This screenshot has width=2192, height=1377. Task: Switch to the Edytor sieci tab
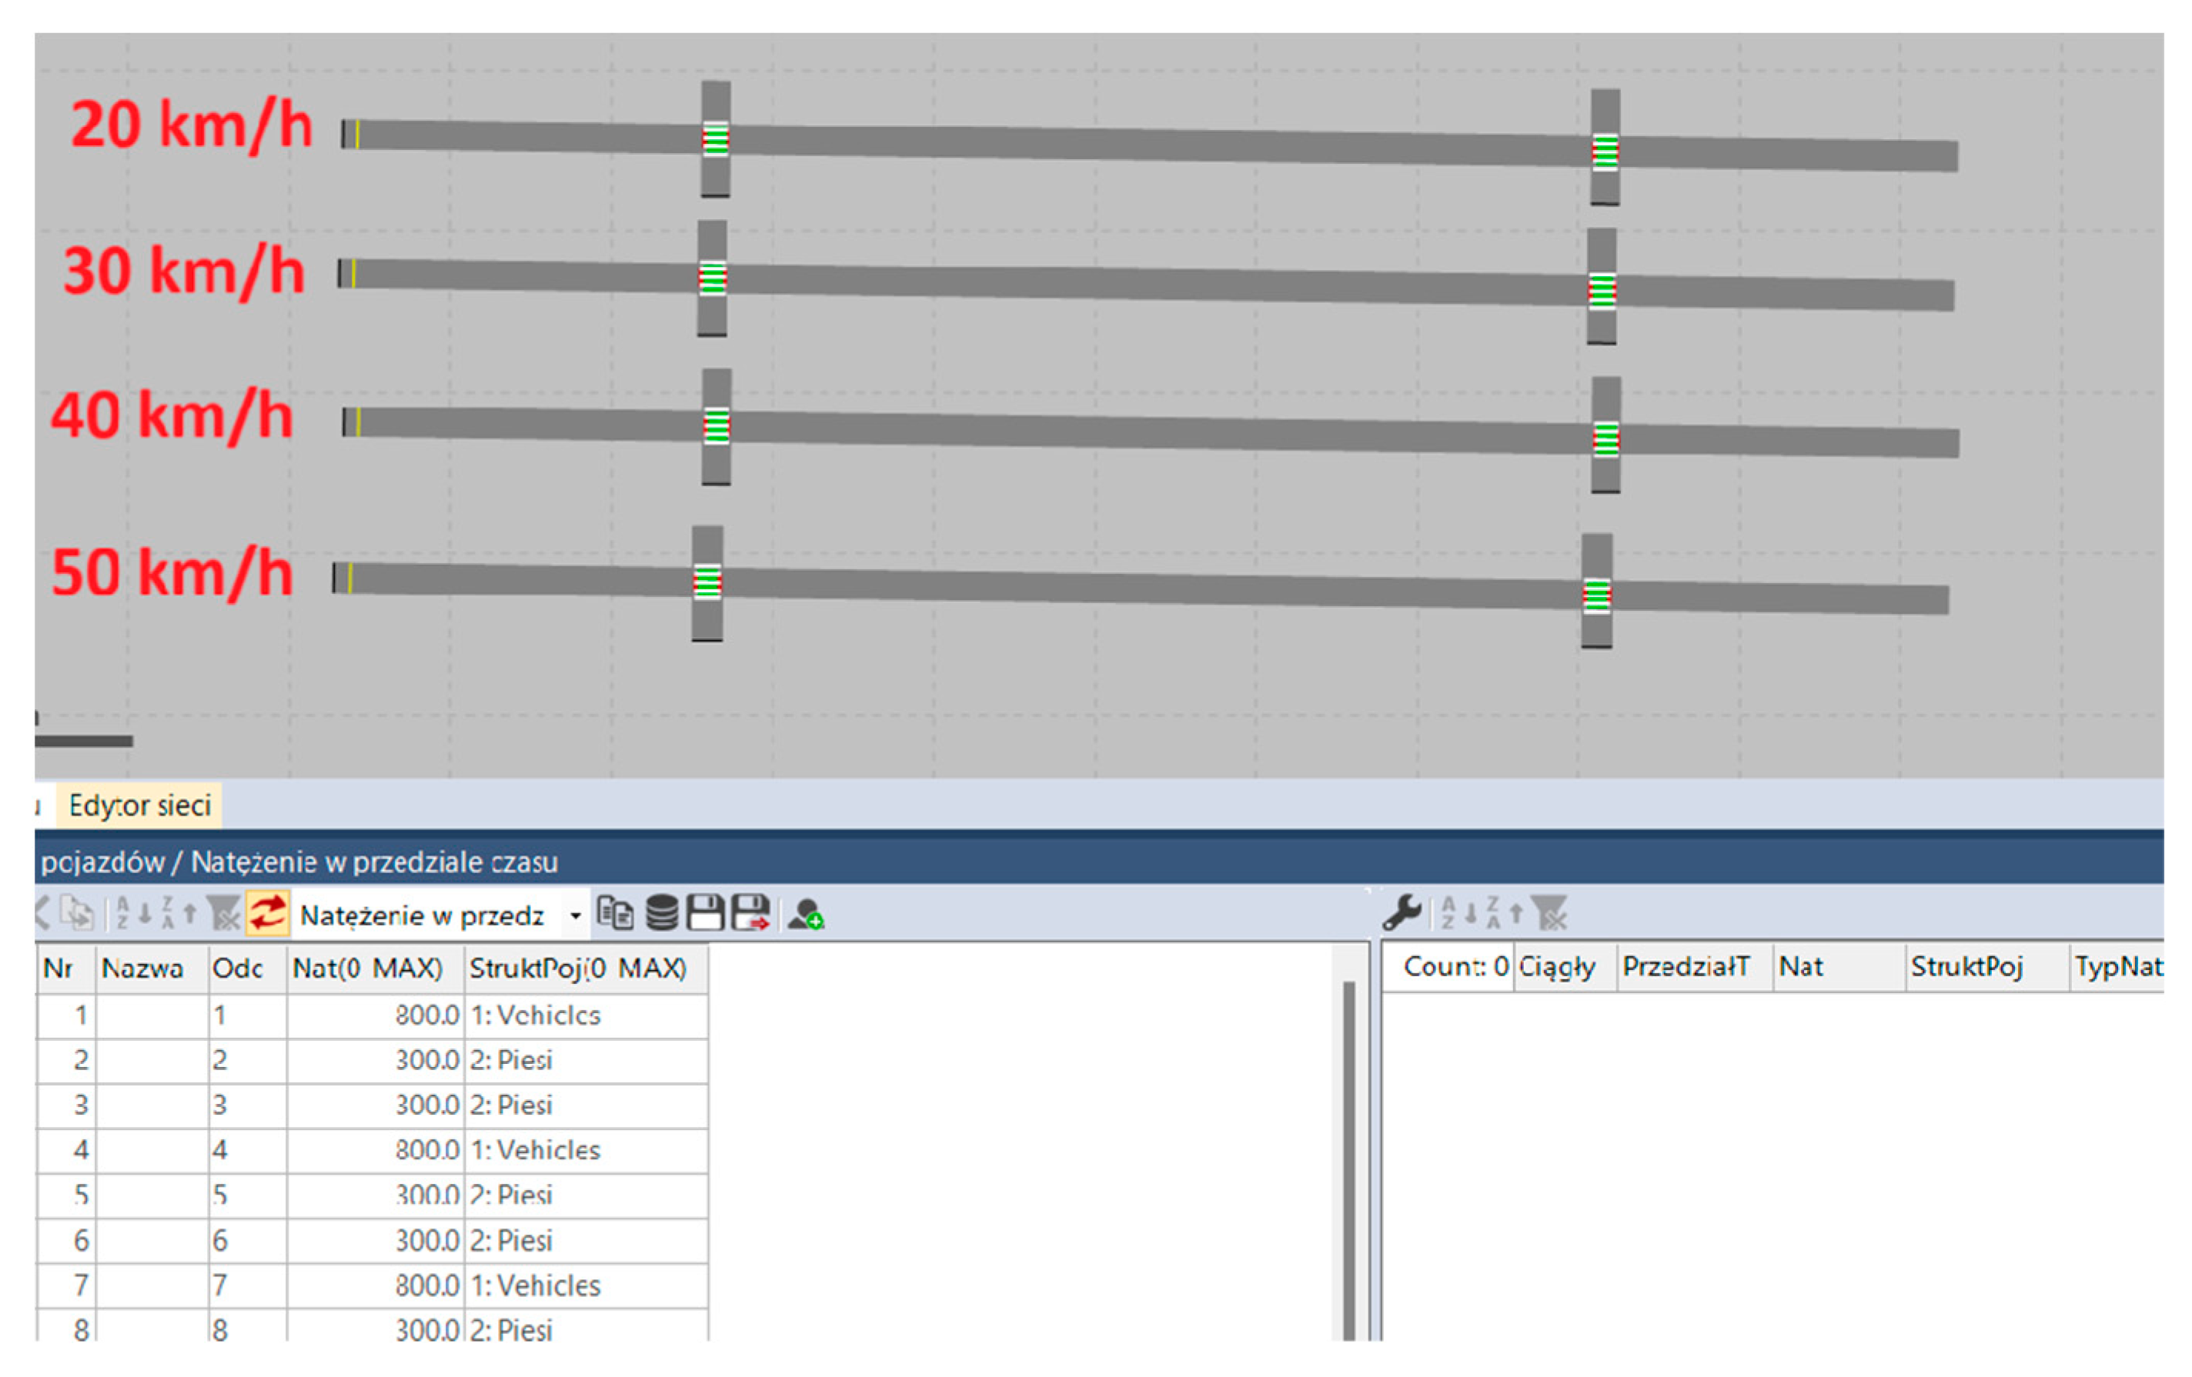coord(139,805)
